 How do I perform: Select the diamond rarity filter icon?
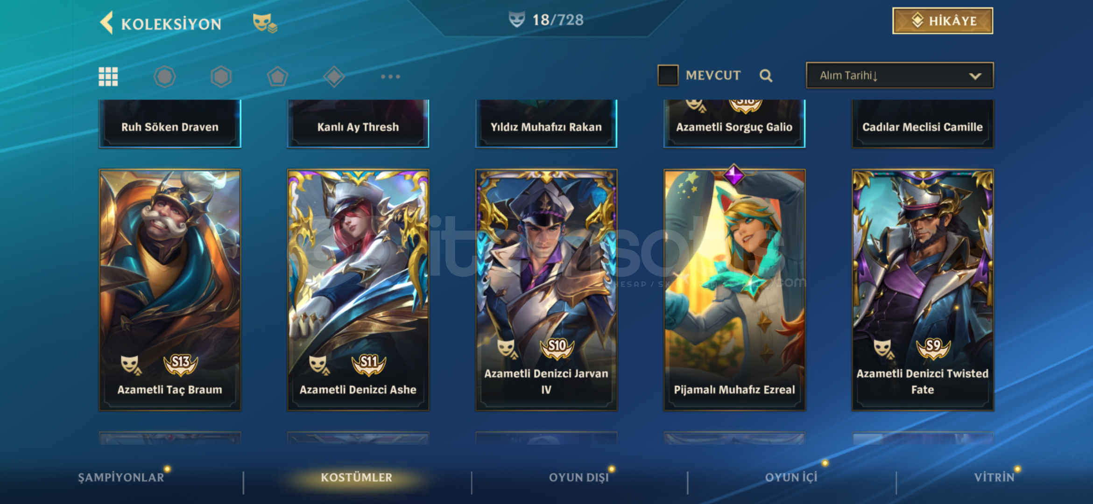coord(334,77)
